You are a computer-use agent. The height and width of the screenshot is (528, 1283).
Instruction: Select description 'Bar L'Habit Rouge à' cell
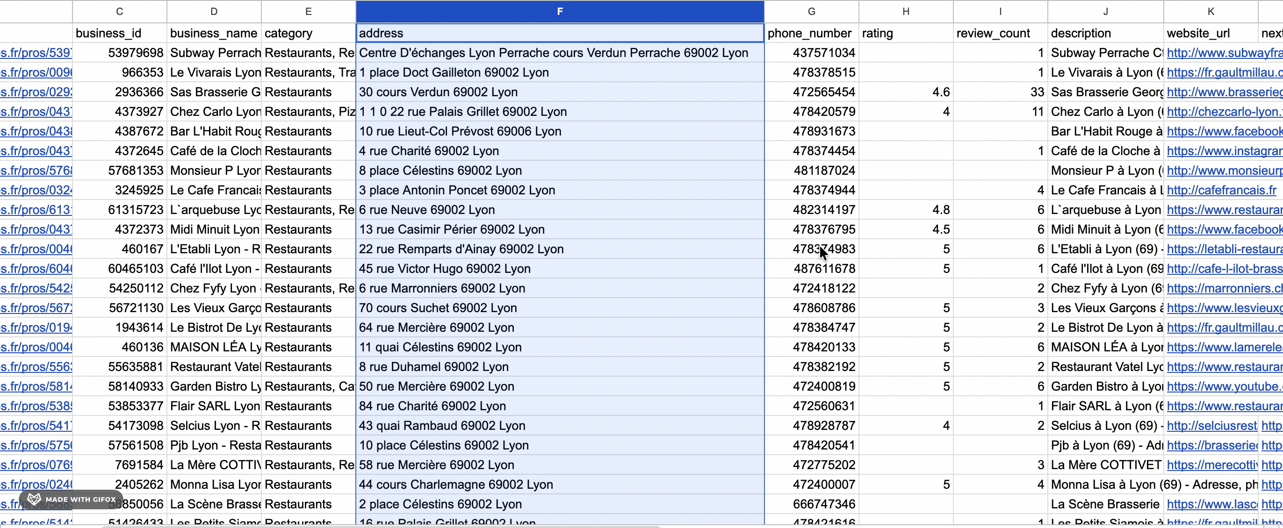point(1106,131)
